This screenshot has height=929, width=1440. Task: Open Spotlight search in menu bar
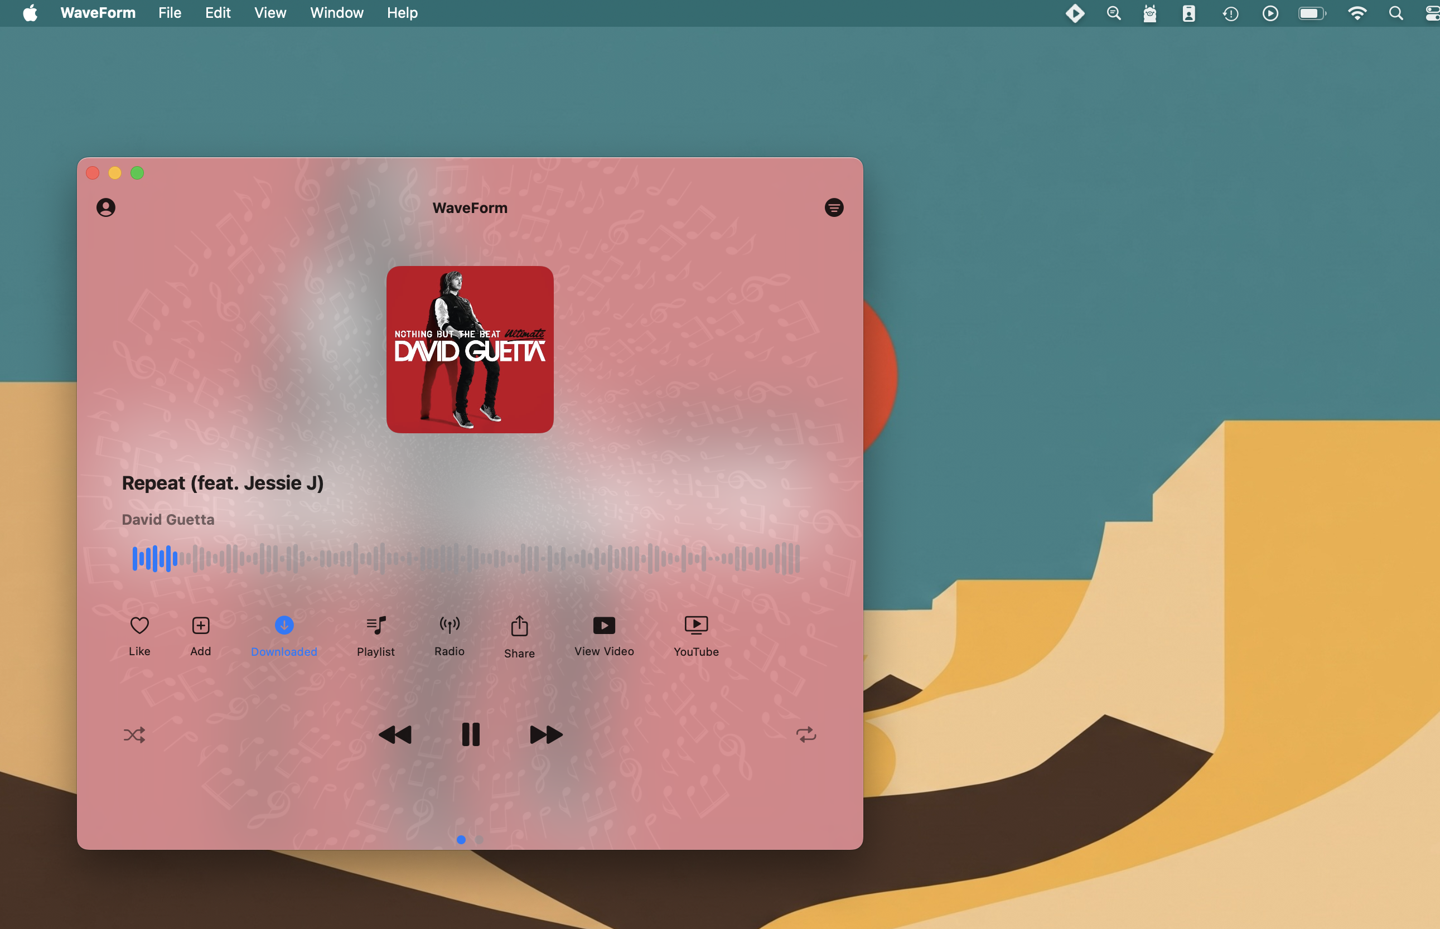[x=1396, y=13]
